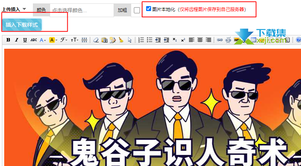Screen dimensions: 301x166
Task: Click the eraser remove-format icon
Action: coord(96,40)
